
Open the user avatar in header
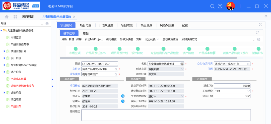231,6
